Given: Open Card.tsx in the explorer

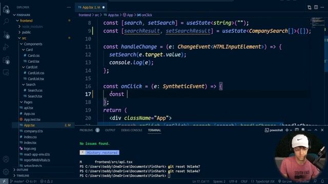Looking at the screenshot, I should [33, 61].
